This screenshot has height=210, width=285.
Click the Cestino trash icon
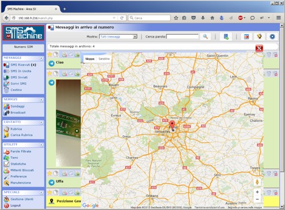pyautogui.click(x=6, y=90)
